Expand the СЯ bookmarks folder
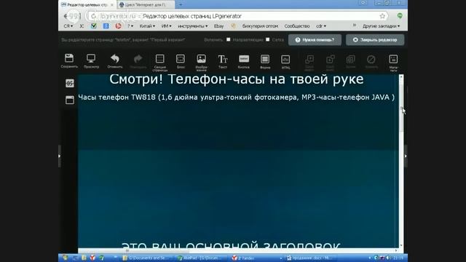Image resolution: width=466 pixels, height=262 pixels. pyautogui.click(x=68, y=26)
